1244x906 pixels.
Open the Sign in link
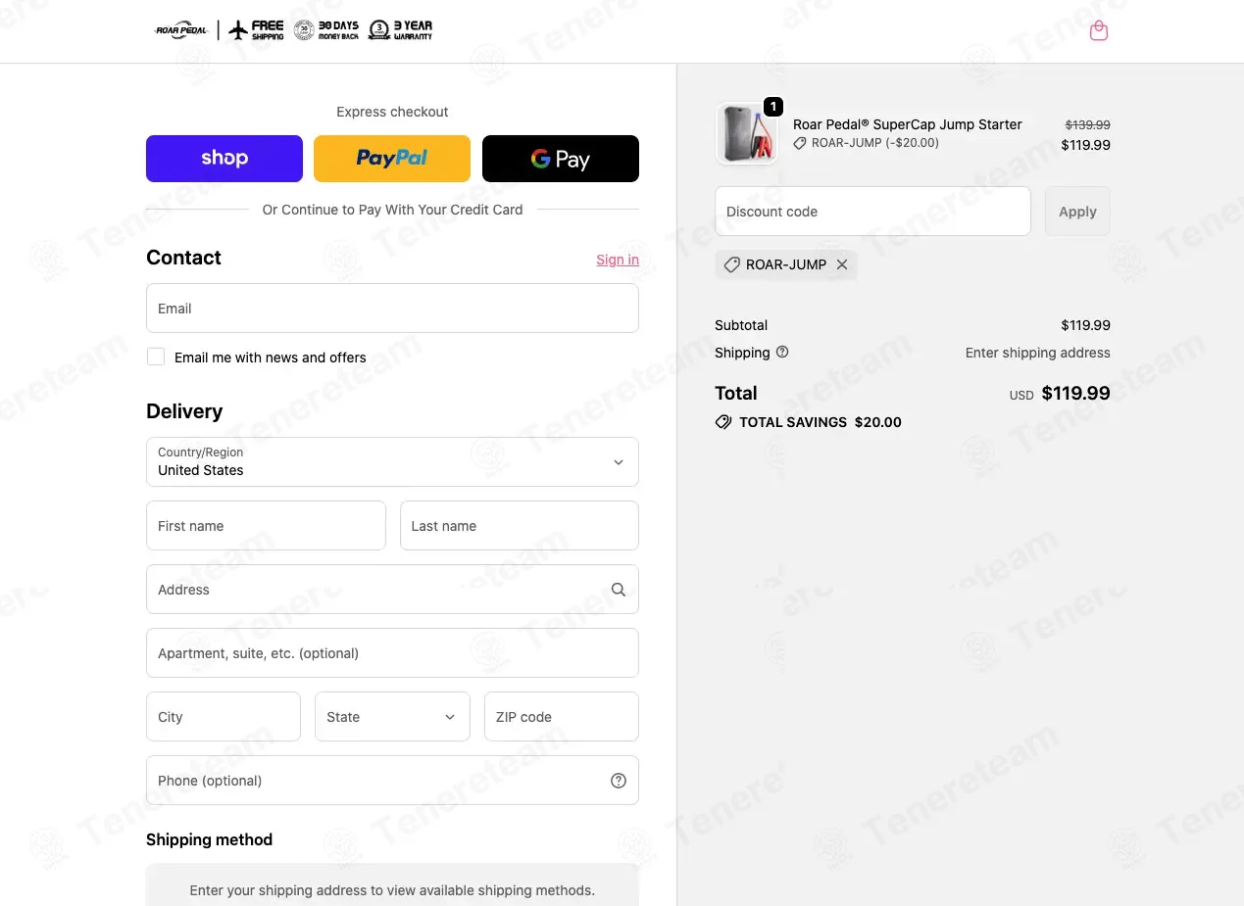pos(618,260)
